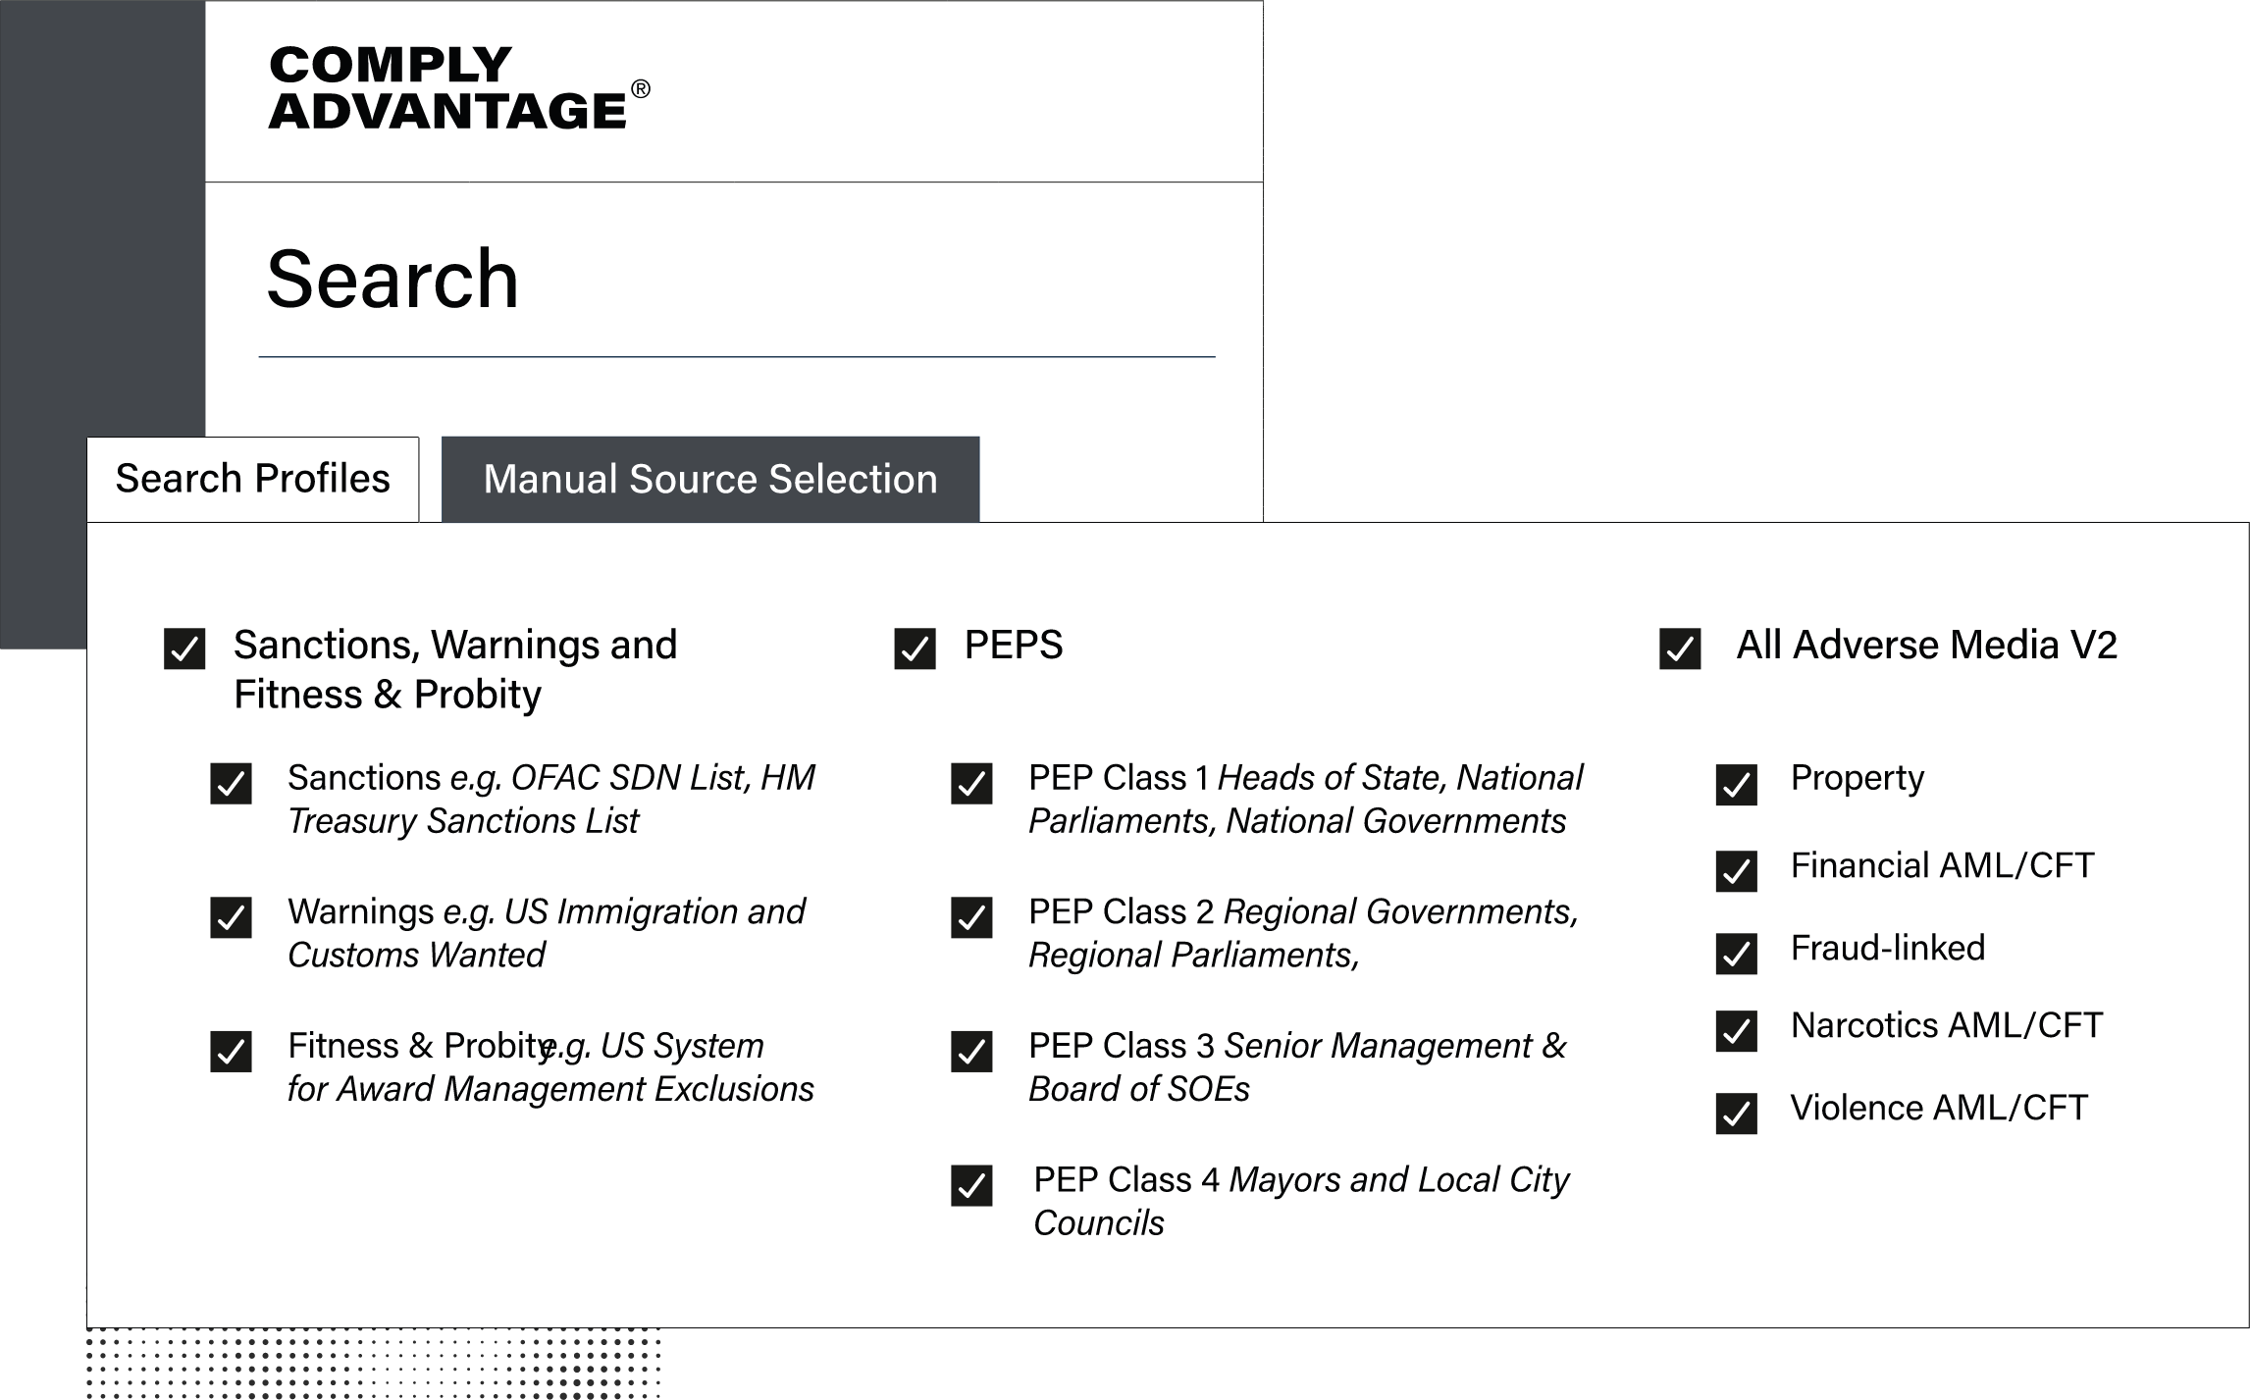Toggle Sanctions OFAC SDN List checkbox
This screenshot has height=1400, width=2250.
(231, 784)
